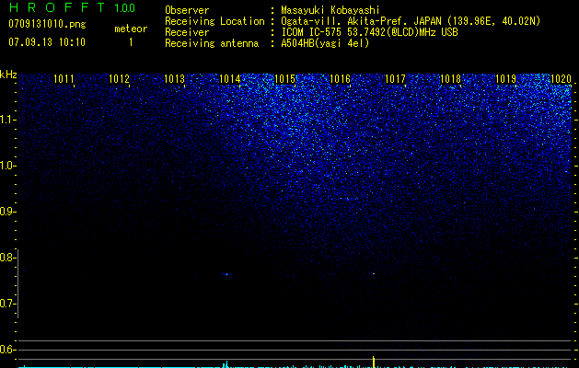This screenshot has width=579, height=368.
Task: Click the 1013 time marker
Action: (174, 78)
